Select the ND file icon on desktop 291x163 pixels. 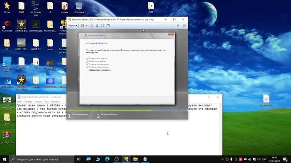click(151, 8)
